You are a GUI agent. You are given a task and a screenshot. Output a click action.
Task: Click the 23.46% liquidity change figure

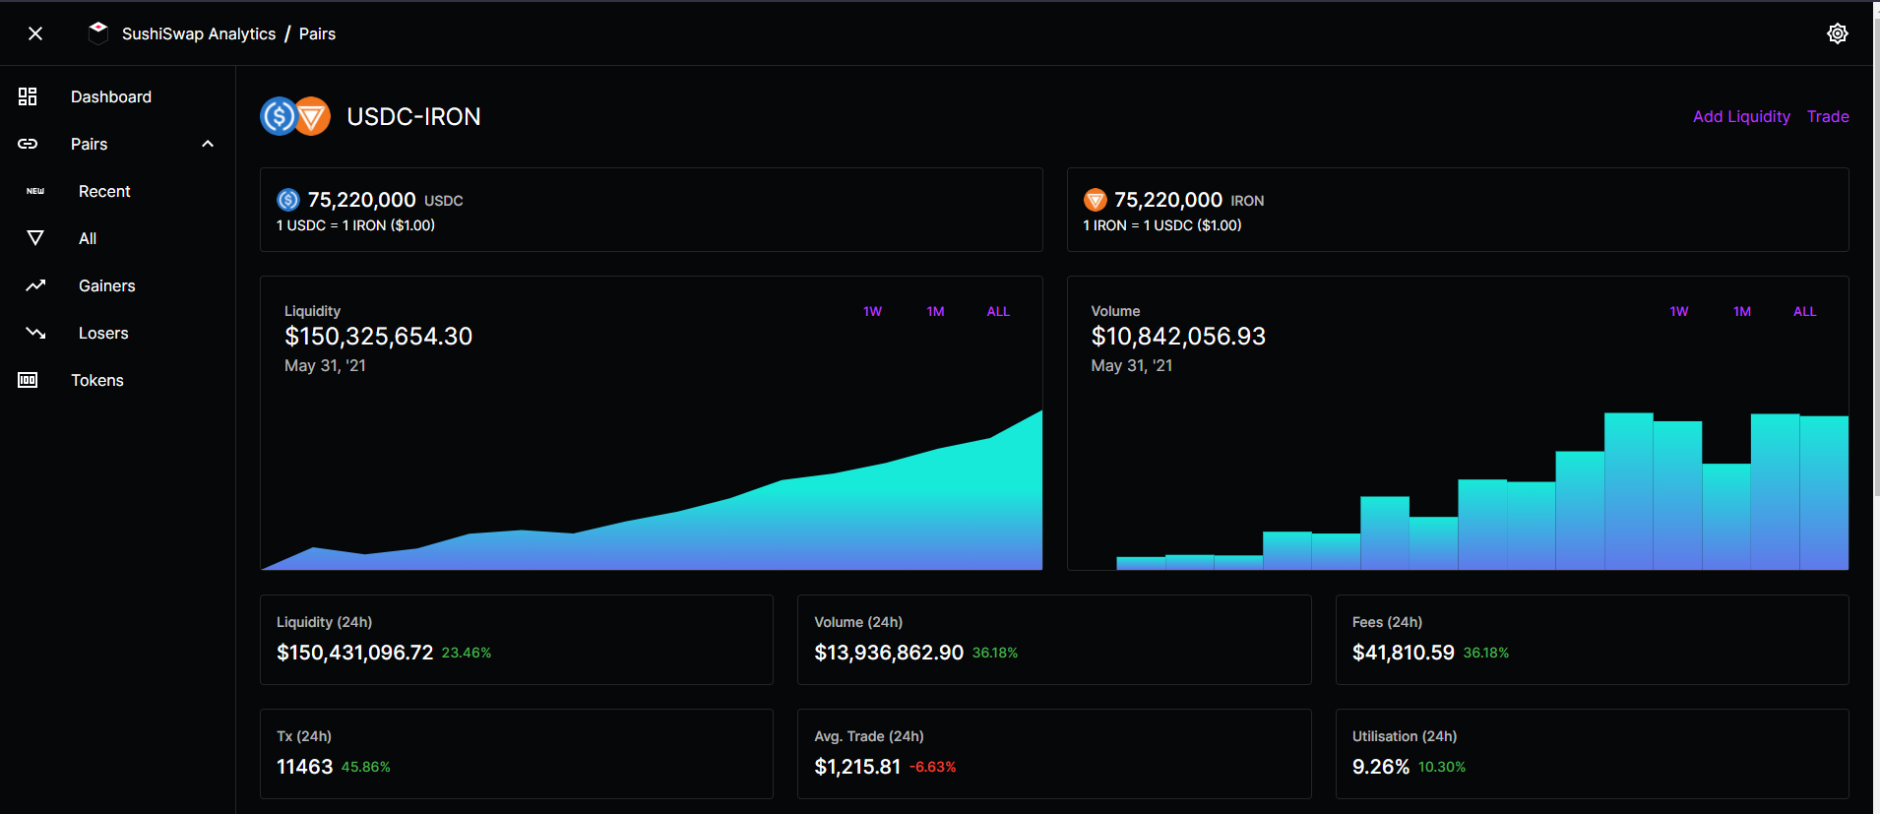467,653
